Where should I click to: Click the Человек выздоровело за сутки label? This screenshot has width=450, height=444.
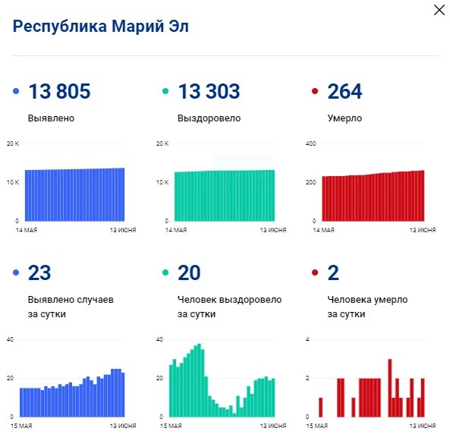pos(230,307)
